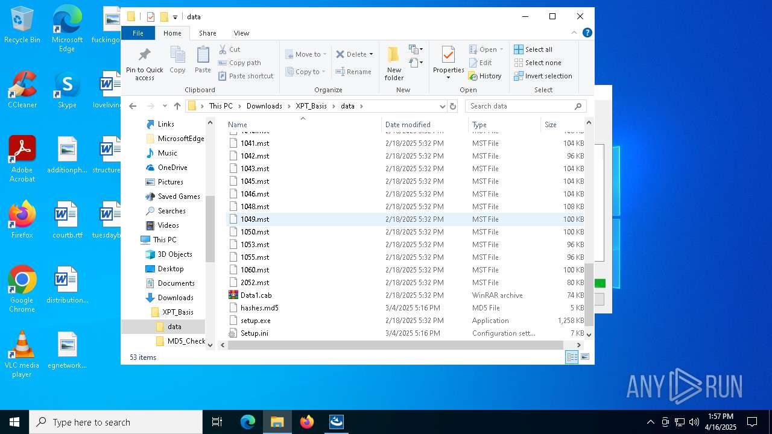Go up one folder with Up arrow
The height and width of the screenshot is (434, 772).
[177, 106]
